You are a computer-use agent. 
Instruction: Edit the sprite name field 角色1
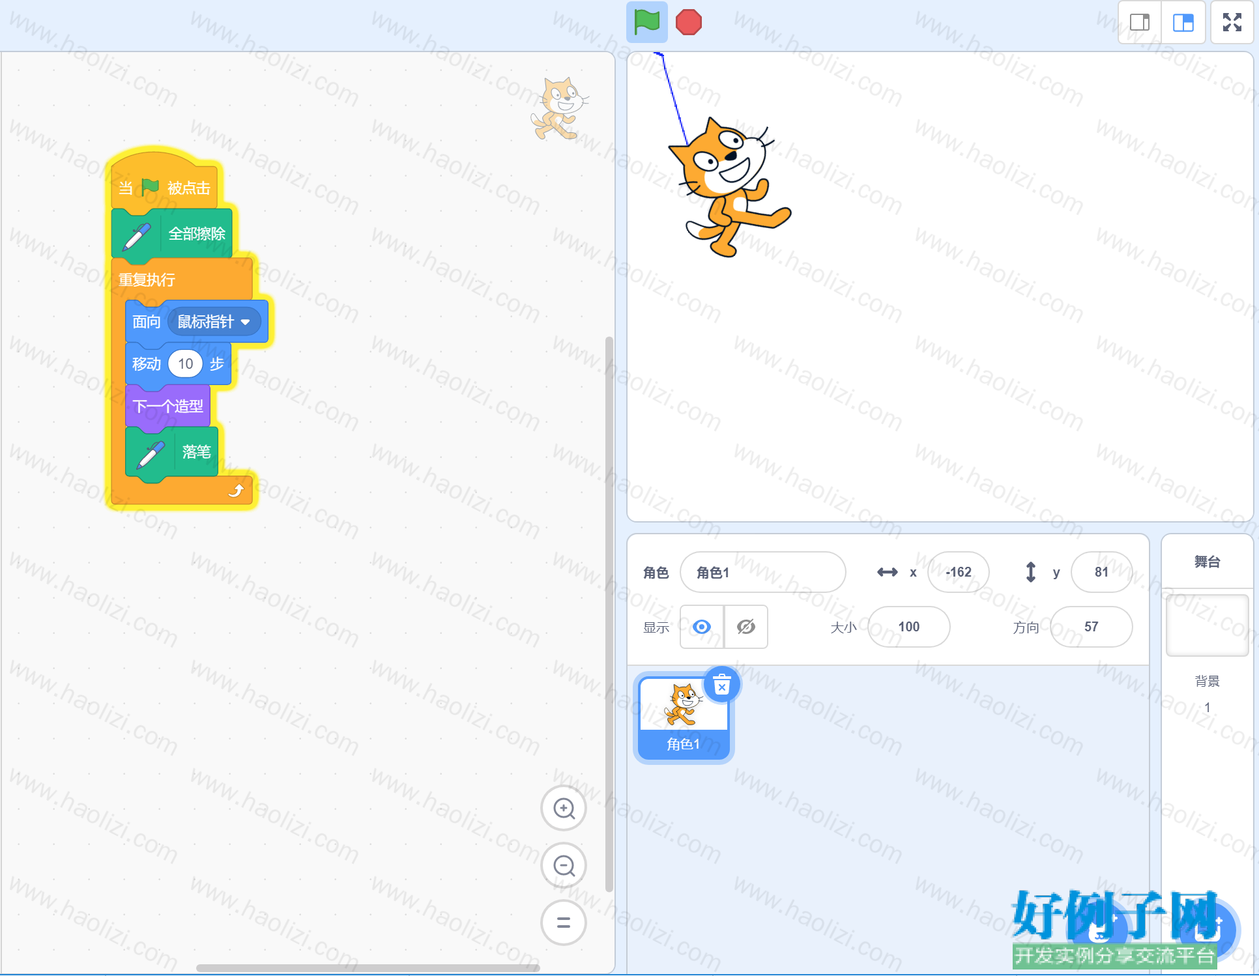pyautogui.click(x=763, y=572)
